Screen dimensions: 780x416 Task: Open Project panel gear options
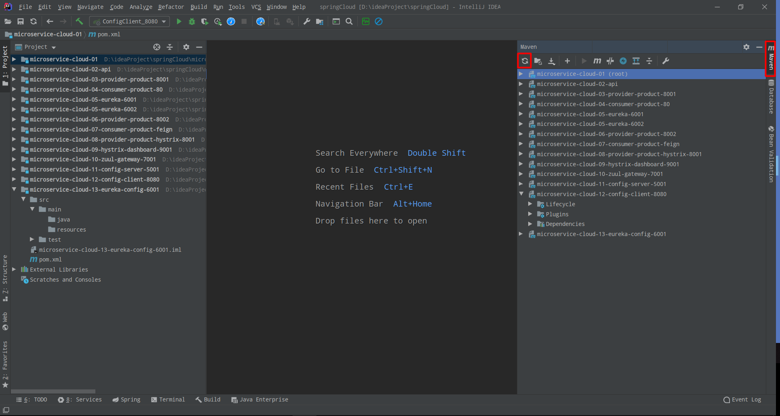(x=186, y=47)
